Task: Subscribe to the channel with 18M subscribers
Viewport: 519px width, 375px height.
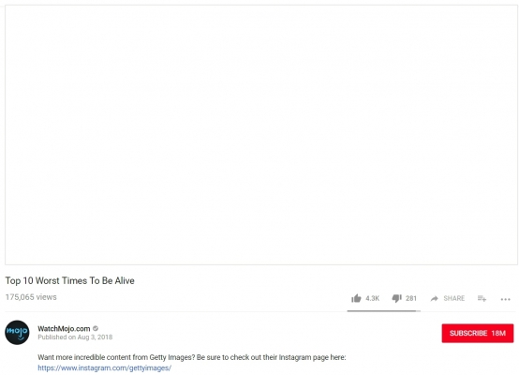Action: pyautogui.click(x=478, y=333)
